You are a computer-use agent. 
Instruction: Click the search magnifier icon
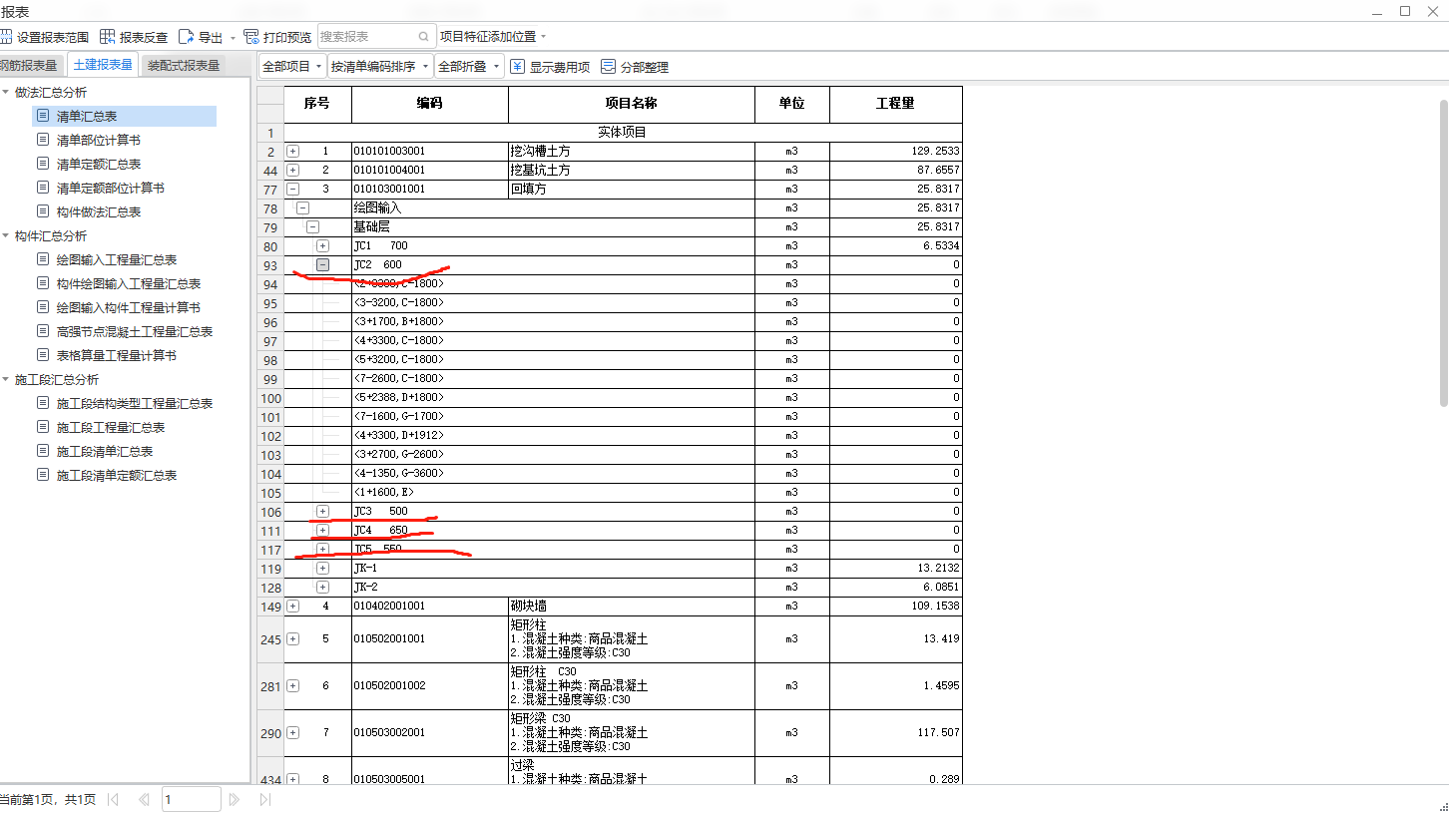(424, 37)
